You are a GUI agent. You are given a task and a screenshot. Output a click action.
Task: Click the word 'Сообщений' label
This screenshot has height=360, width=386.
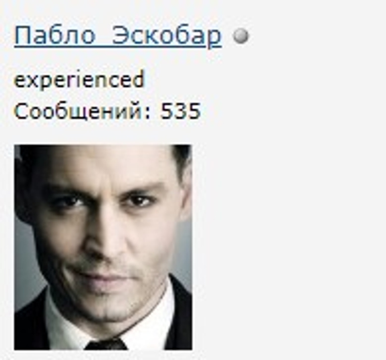[x=78, y=111]
